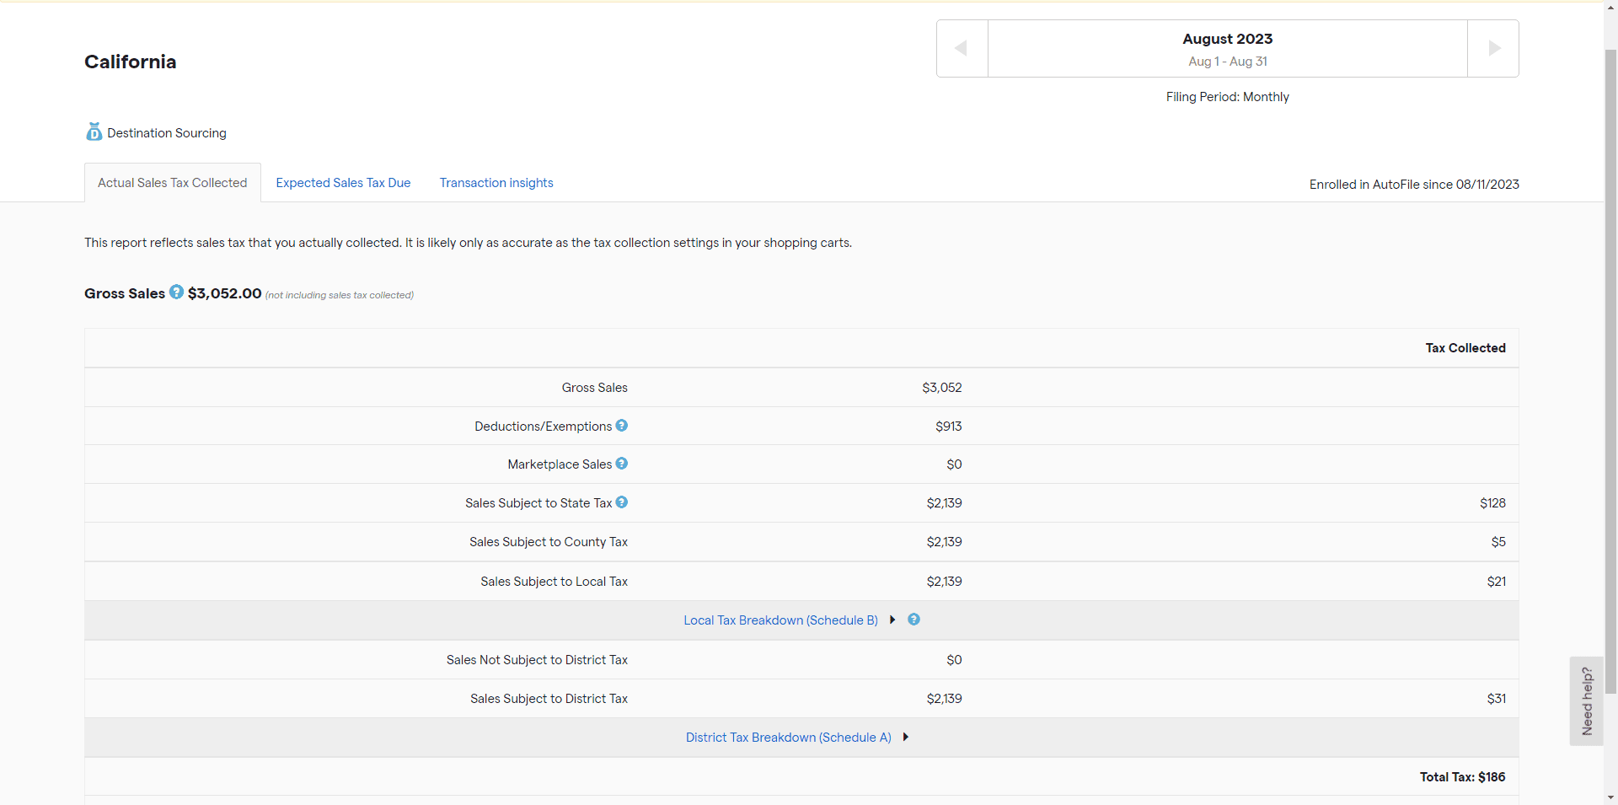Screen dimensions: 1618x805
Task: Select Actual Sales Tax Collected tab
Action: (x=173, y=183)
